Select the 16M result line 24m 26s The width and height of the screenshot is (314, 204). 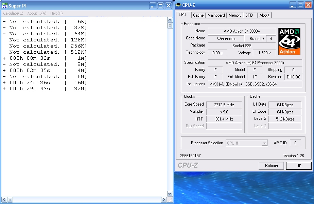[45, 82]
